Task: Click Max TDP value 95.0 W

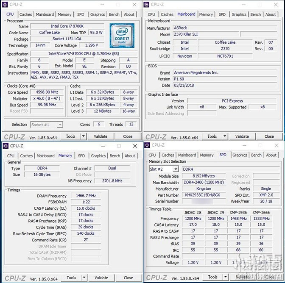Action: [x=96, y=33]
